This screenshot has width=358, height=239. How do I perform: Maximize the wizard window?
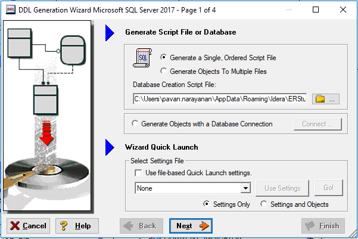click(x=316, y=10)
